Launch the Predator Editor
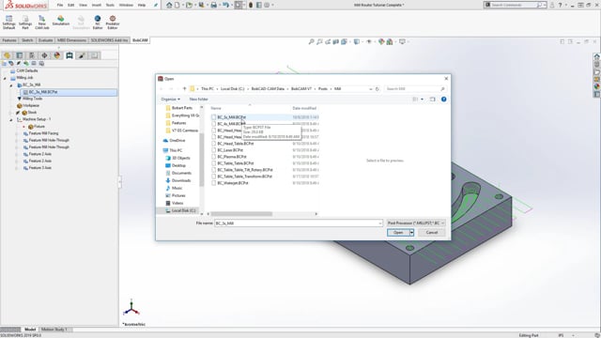This screenshot has height=338, width=601. click(113, 23)
